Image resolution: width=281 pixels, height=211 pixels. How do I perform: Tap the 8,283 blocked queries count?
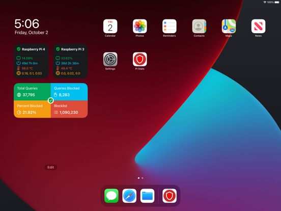pos(64,95)
